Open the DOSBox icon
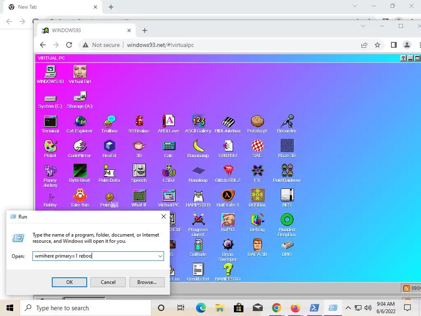Viewport: 421px width, 316px height. click(x=257, y=198)
